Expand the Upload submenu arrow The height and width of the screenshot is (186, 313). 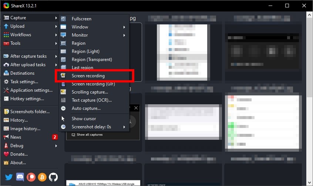56,26
